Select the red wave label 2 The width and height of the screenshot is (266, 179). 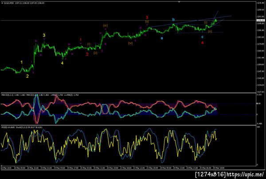click(87, 54)
